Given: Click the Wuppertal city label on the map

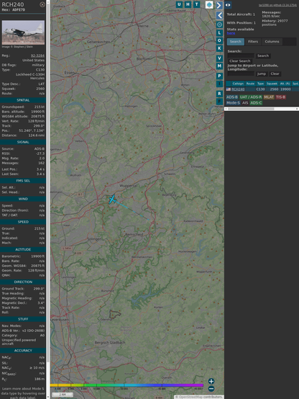Looking at the screenshot, I should tap(128, 186).
